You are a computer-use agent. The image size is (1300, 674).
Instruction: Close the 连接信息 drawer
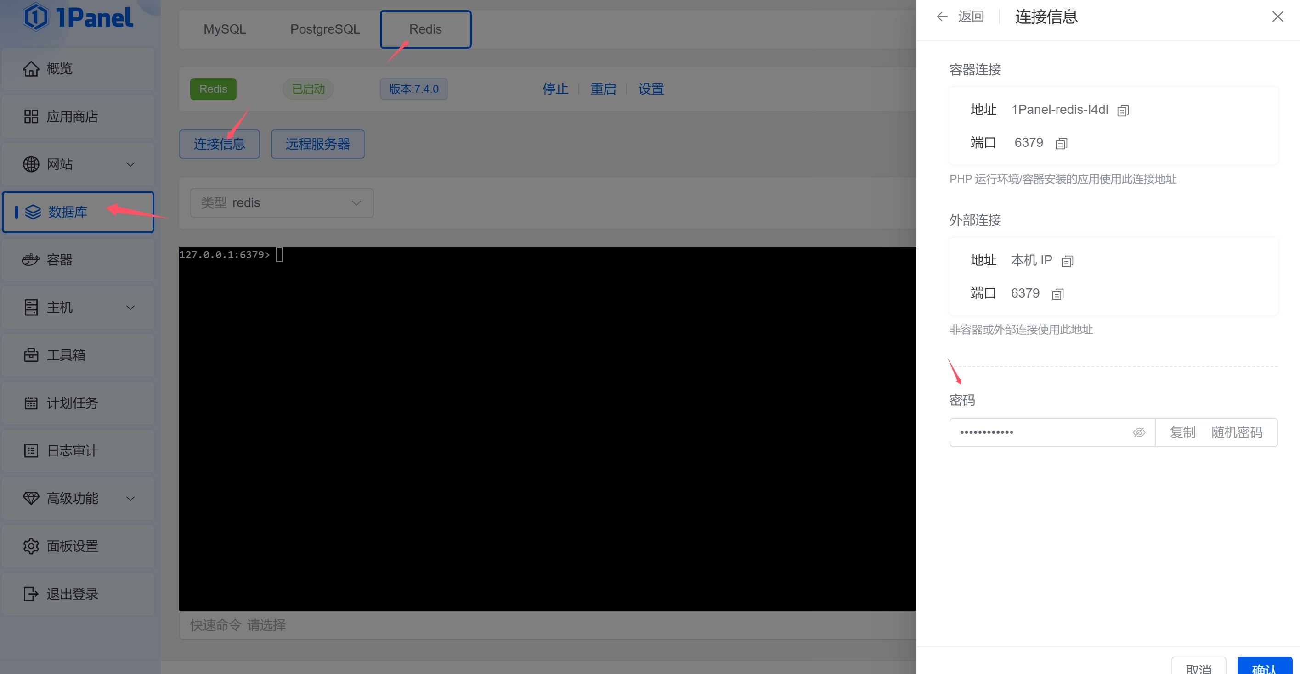coord(1277,17)
